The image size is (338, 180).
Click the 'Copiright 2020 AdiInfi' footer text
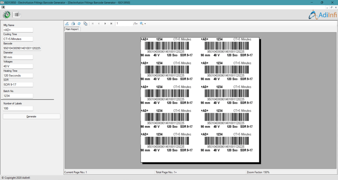(x=17, y=178)
